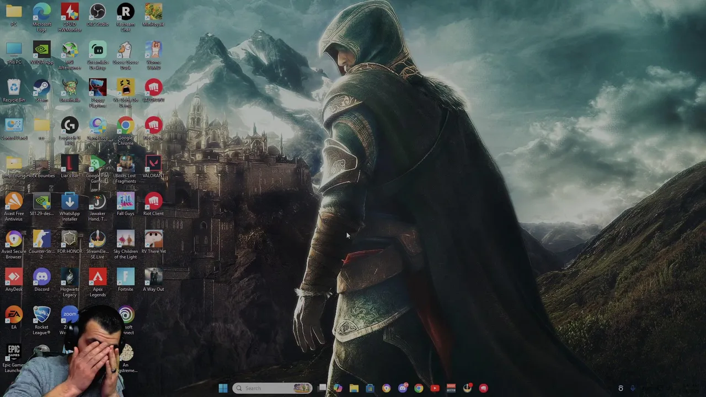Launch RV There Yet shortcut
Image resolution: width=706 pixels, height=397 pixels.
(x=153, y=243)
